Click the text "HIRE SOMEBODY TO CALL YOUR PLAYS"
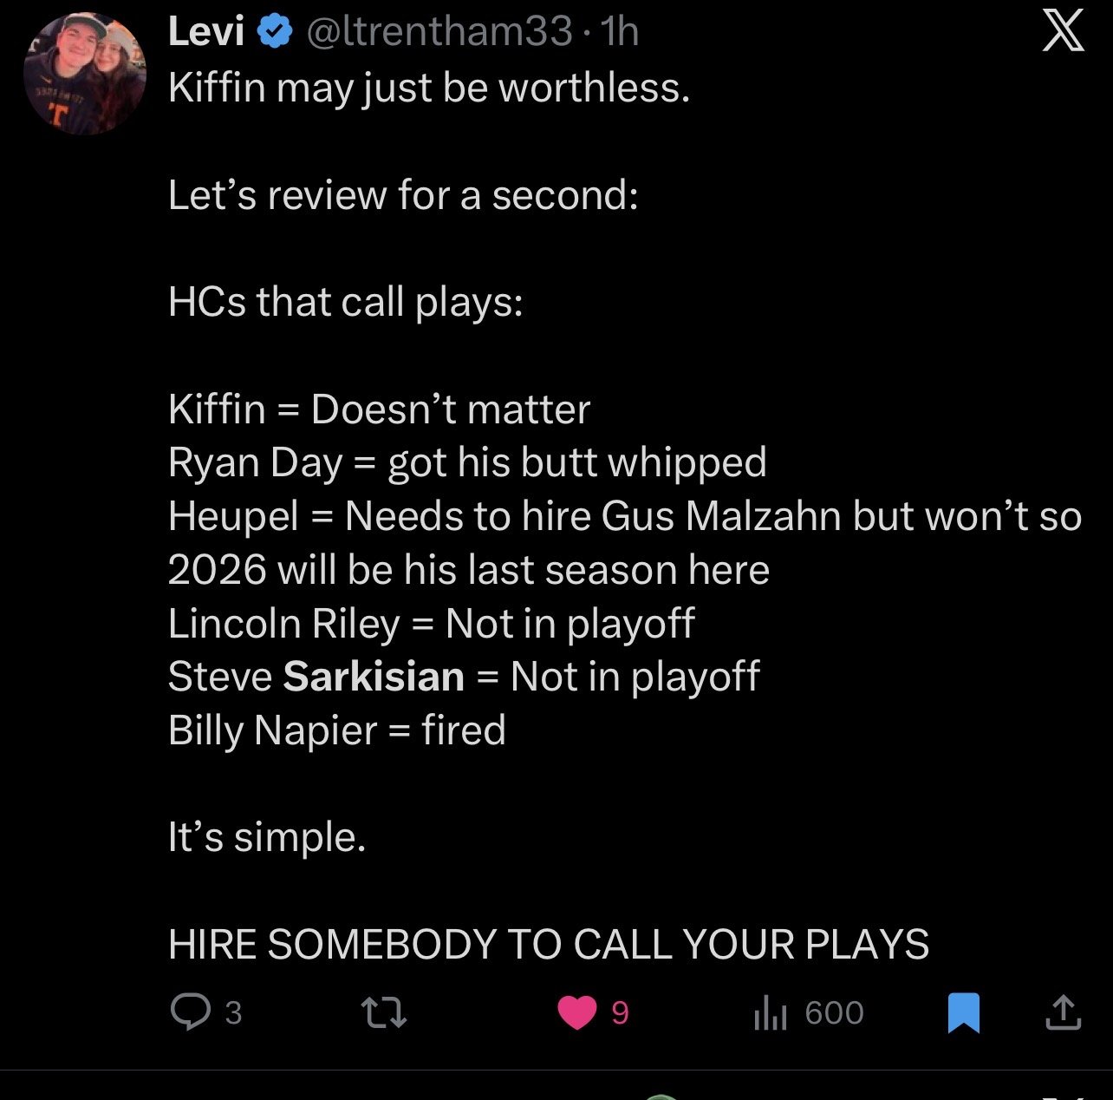The width and height of the screenshot is (1113, 1100). [549, 944]
